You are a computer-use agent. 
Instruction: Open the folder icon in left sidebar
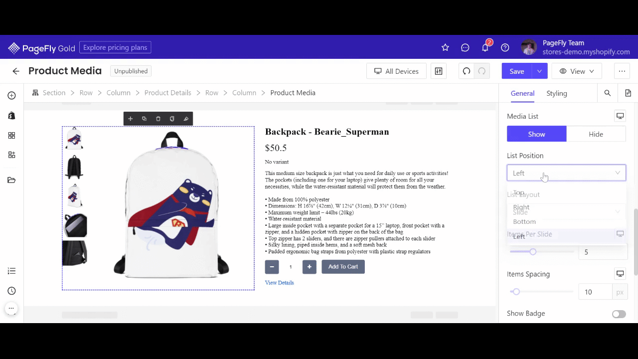[x=12, y=180]
